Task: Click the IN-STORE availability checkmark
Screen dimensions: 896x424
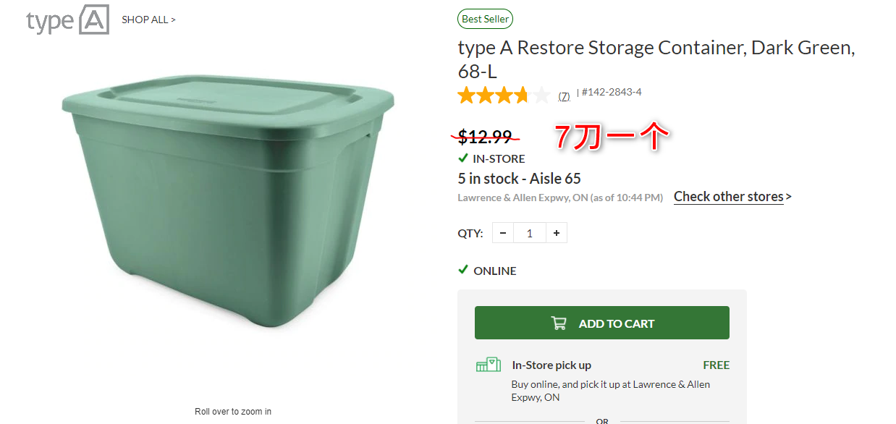Action: pos(463,158)
